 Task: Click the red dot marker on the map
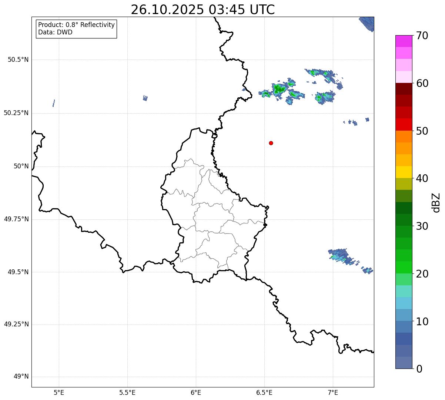point(271,143)
